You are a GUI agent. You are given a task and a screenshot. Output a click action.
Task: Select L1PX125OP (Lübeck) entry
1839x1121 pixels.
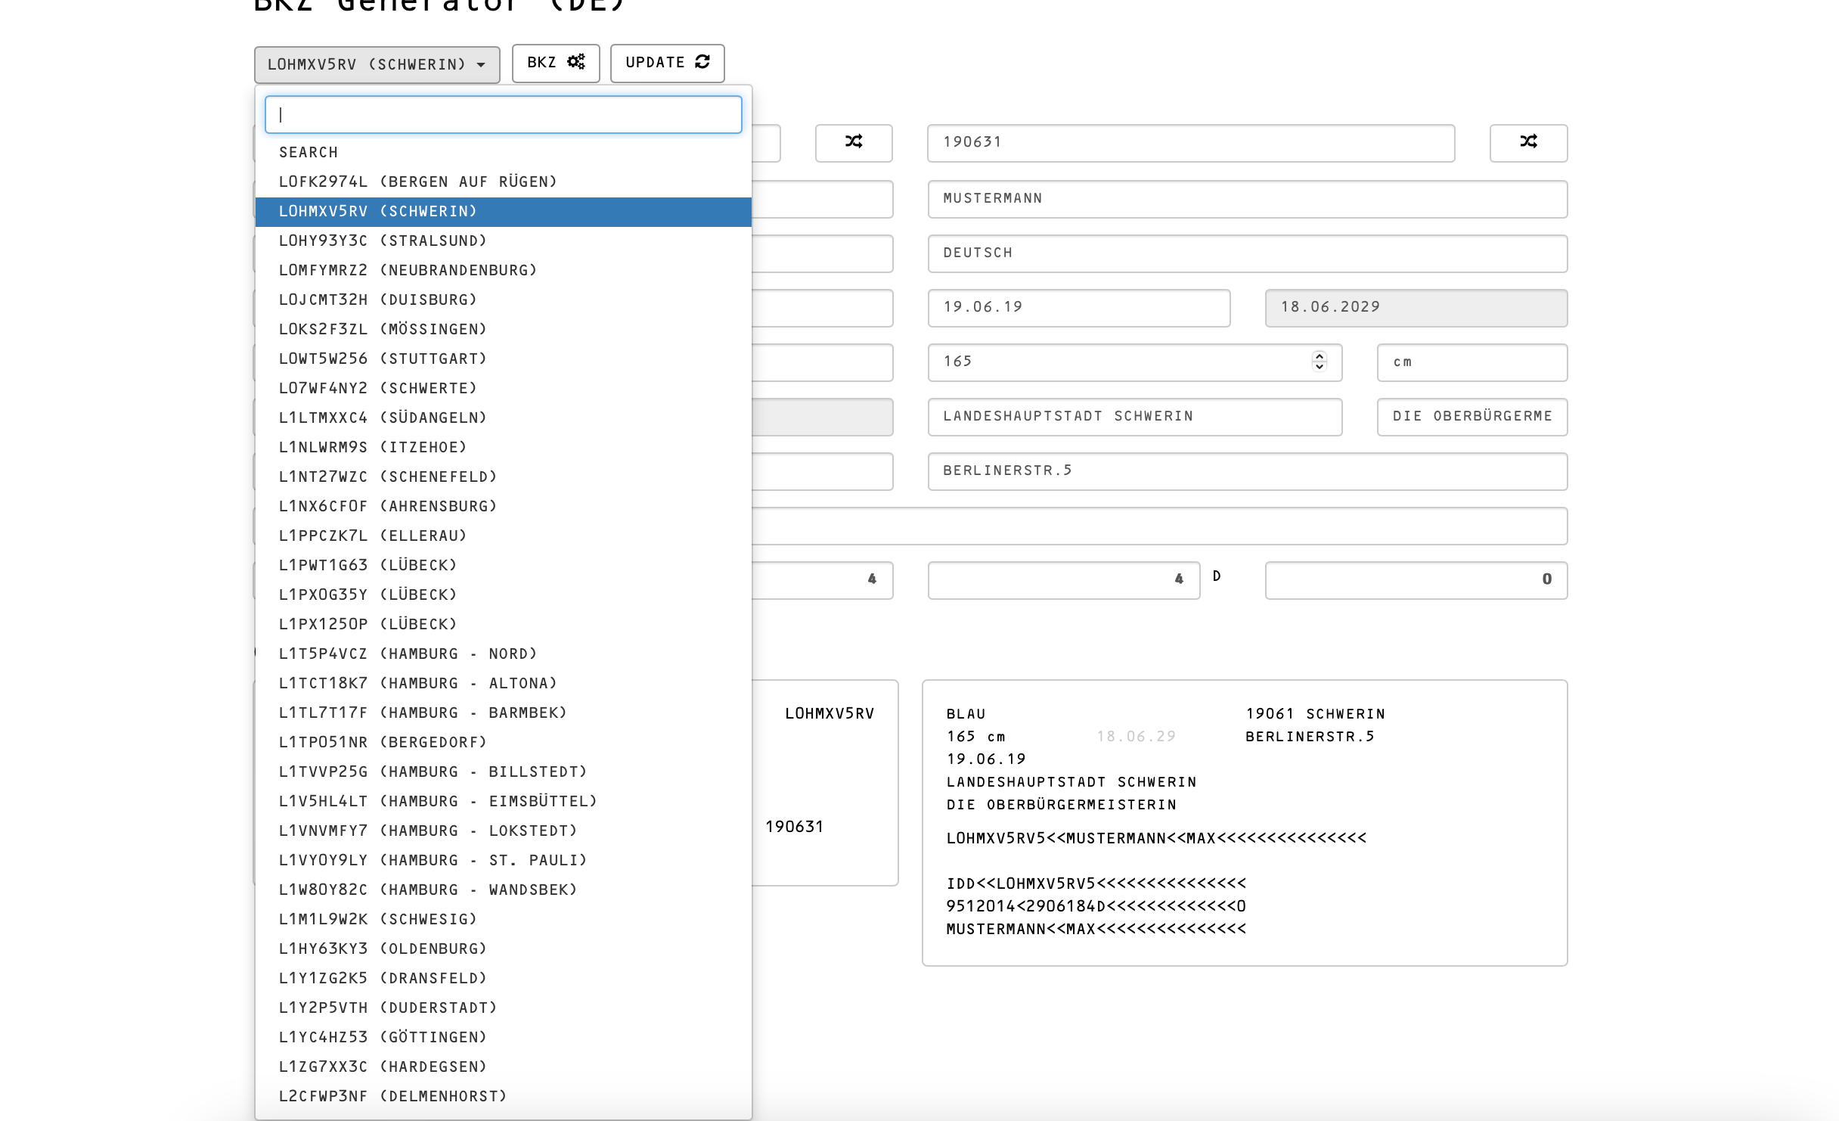pos(503,624)
